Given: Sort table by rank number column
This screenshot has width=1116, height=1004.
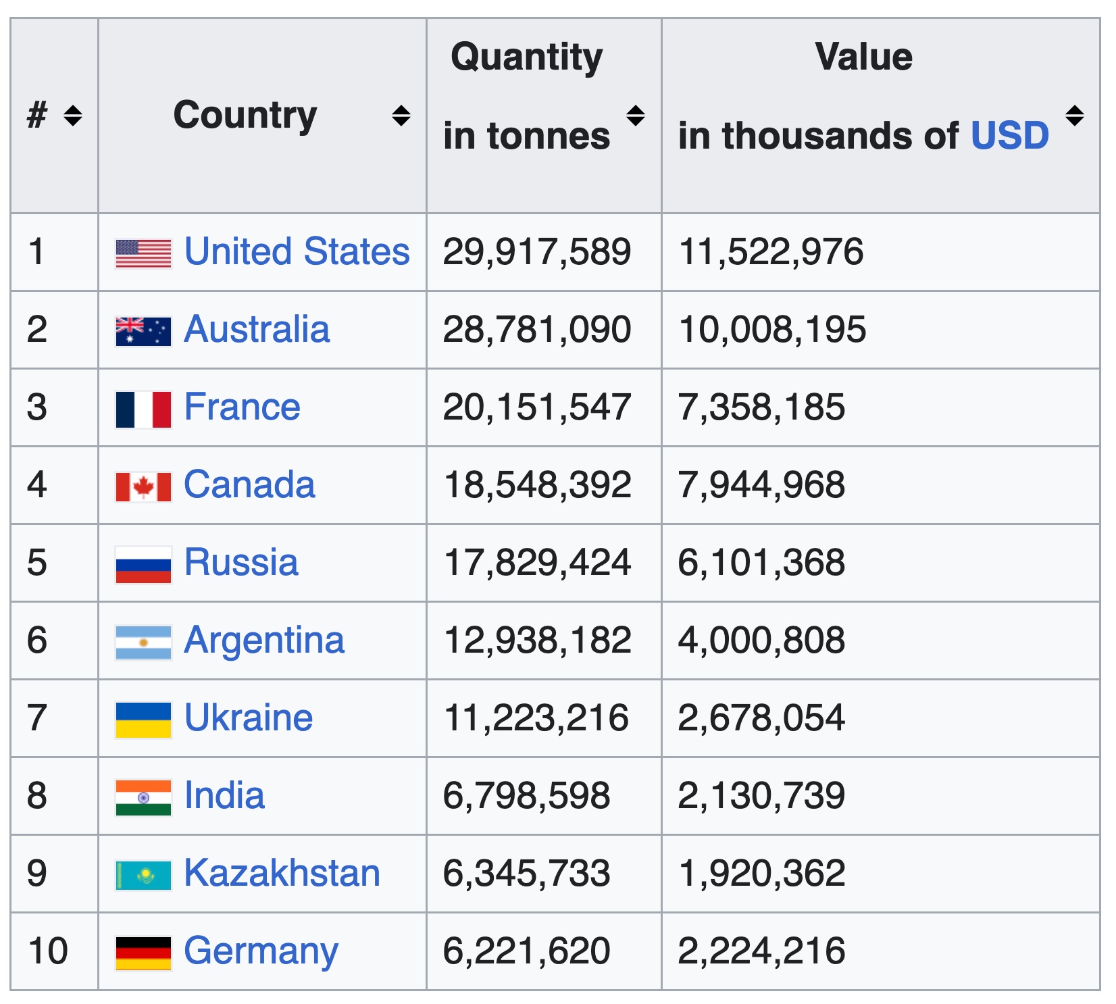Looking at the screenshot, I should (73, 116).
